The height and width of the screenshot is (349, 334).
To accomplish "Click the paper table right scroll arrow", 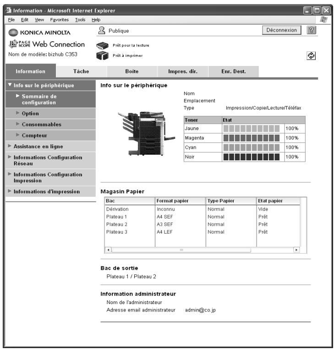I will pyautogui.click(x=296, y=250).
